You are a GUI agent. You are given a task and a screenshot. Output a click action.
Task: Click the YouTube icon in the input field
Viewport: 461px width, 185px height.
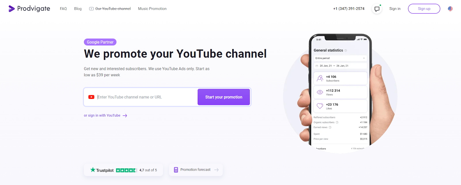click(x=91, y=97)
